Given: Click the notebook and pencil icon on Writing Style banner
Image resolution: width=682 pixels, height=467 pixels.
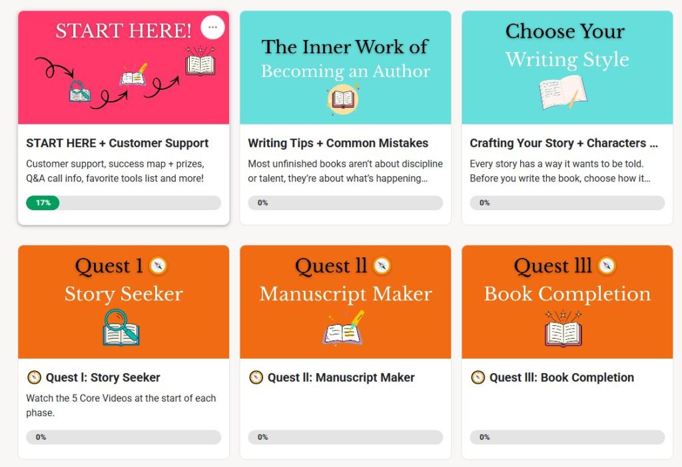Looking at the screenshot, I should tap(563, 92).
